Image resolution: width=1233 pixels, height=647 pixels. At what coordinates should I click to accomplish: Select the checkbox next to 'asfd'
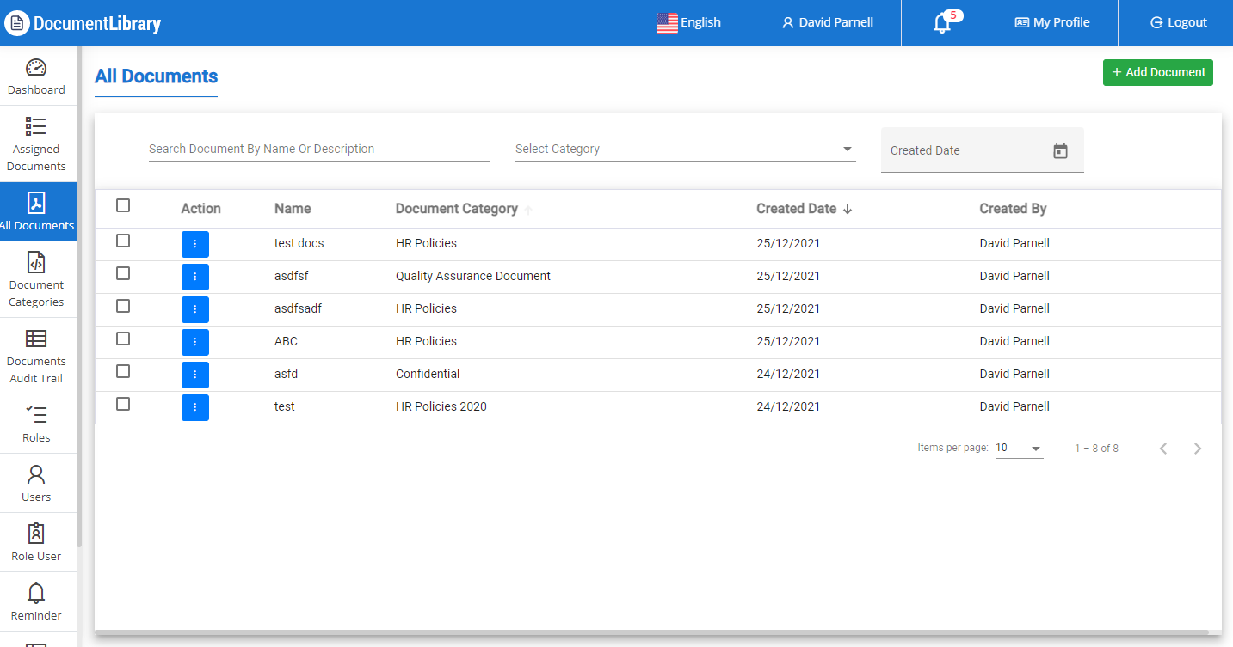tap(122, 371)
